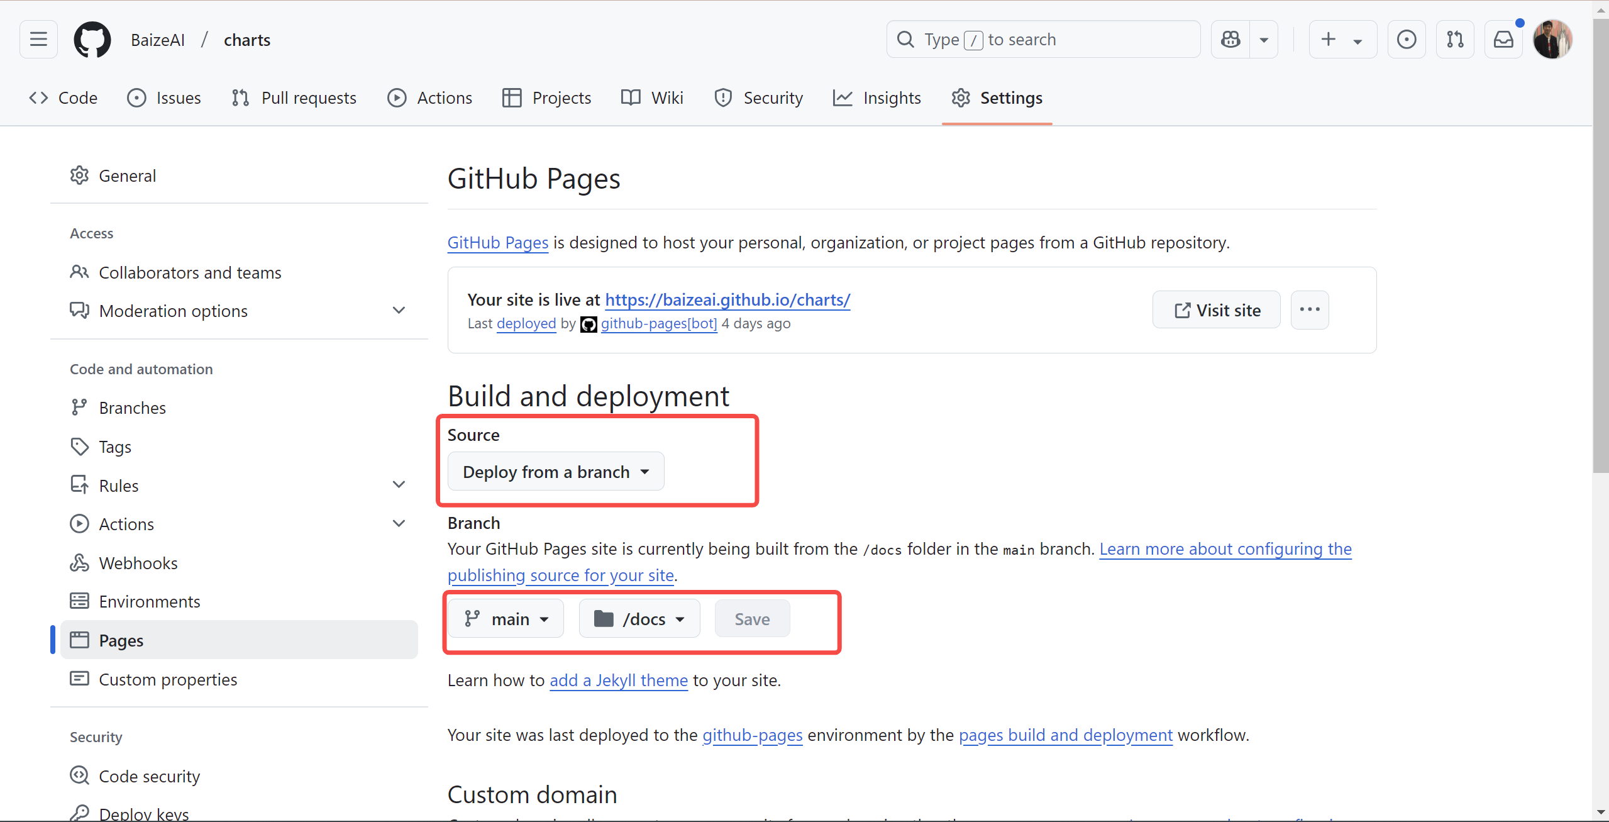
Task: Open the hamburger navigation menu
Action: click(x=38, y=40)
